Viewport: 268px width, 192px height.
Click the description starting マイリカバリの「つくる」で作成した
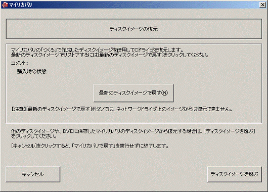[x=110, y=53]
